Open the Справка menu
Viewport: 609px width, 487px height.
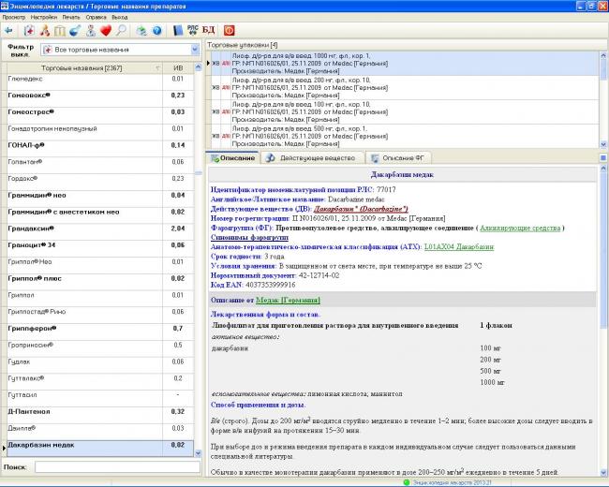[96, 17]
